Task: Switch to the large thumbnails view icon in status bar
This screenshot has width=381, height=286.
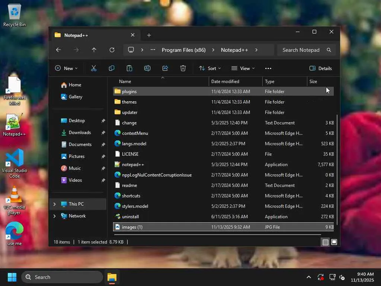Action: pos(334,242)
